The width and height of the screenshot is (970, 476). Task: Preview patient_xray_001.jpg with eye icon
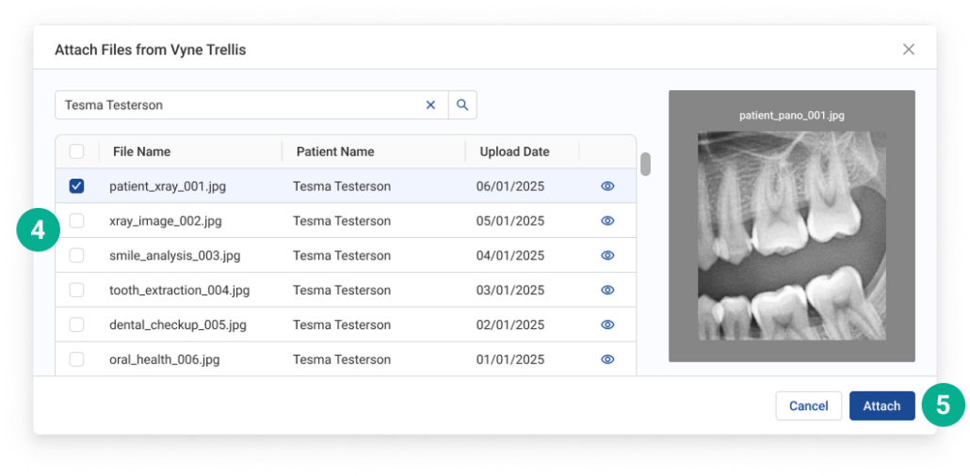(x=607, y=186)
